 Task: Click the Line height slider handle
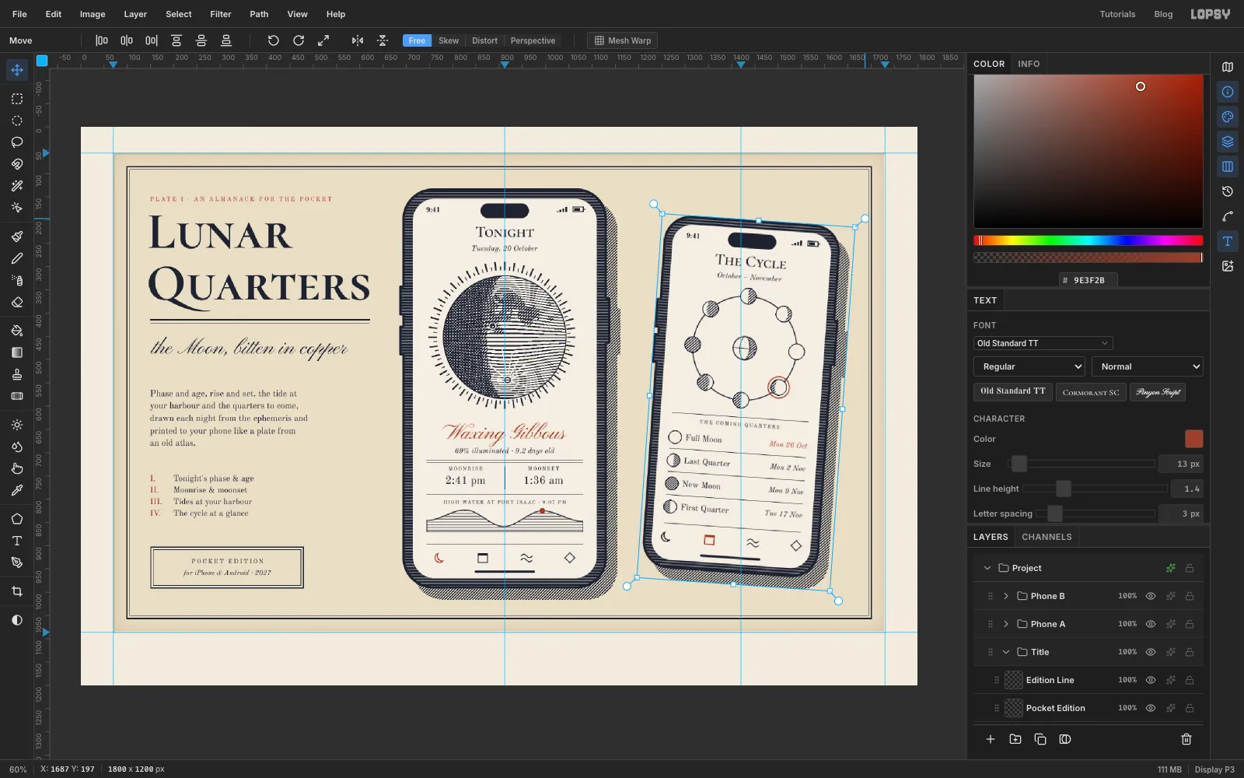pyautogui.click(x=1063, y=489)
